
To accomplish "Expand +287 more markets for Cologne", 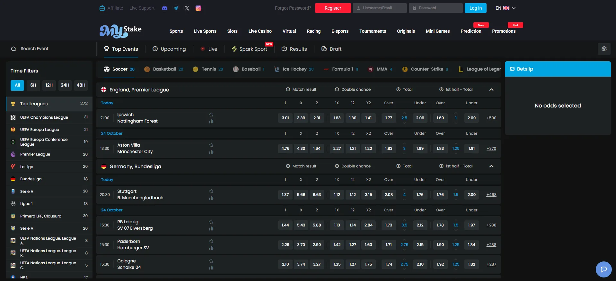I will [491, 264].
